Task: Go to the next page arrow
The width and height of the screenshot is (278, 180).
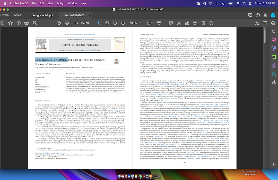Action: click(x=67, y=23)
